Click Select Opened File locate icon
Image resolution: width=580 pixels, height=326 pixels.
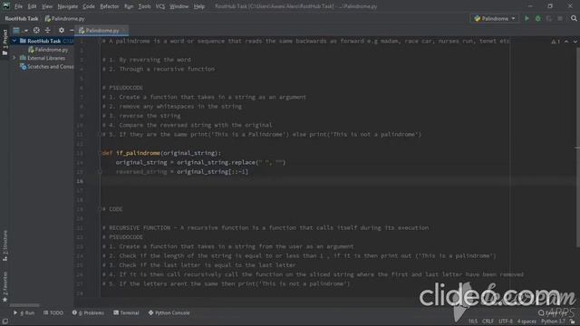click(x=36, y=30)
